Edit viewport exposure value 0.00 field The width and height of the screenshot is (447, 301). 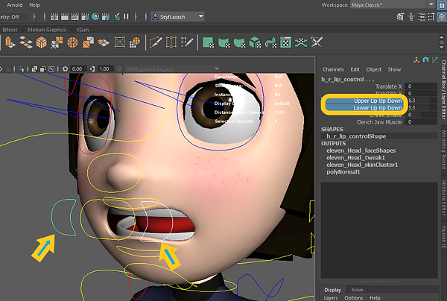tap(77, 69)
